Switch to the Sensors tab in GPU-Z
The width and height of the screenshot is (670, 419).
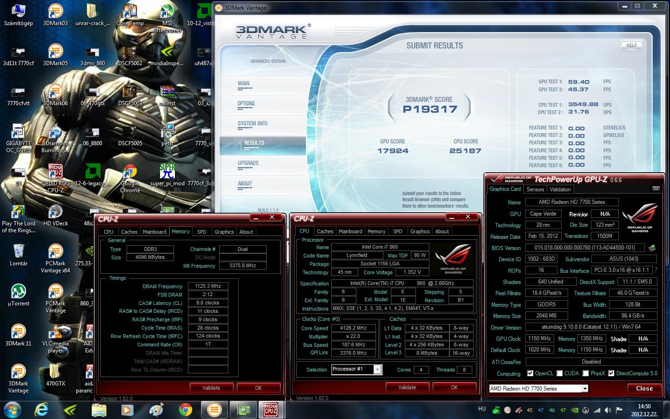535,189
